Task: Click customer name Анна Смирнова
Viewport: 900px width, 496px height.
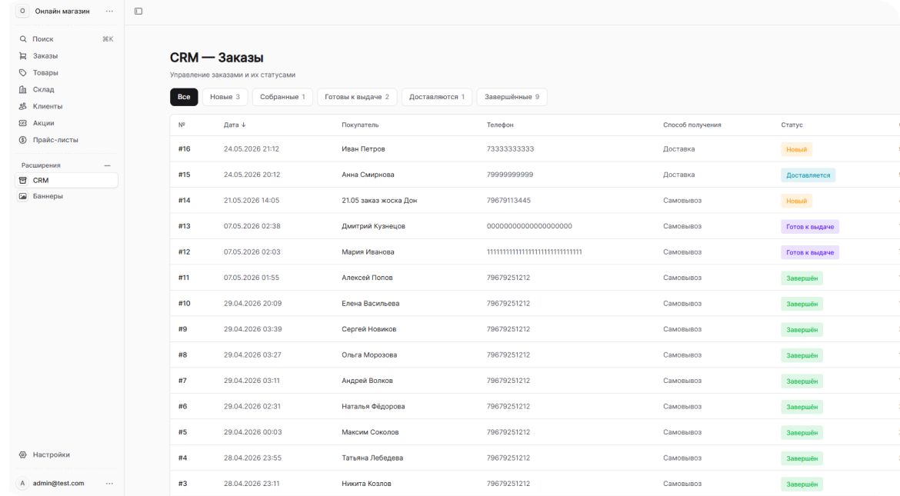Action: click(368, 175)
